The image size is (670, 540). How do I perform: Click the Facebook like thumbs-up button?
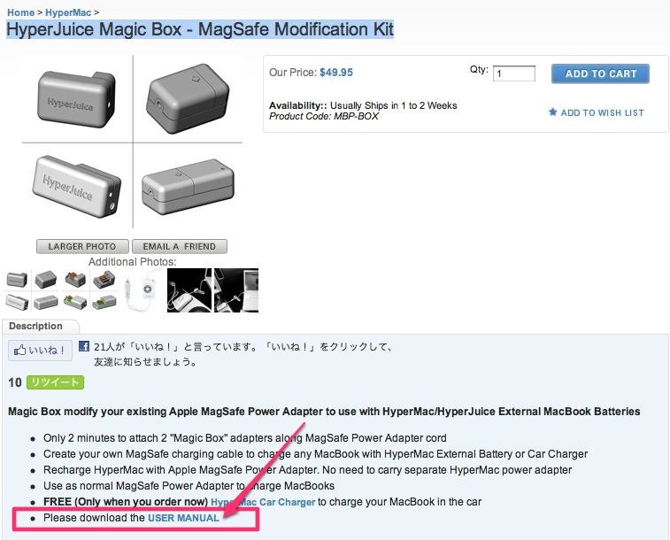click(x=40, y=351)
